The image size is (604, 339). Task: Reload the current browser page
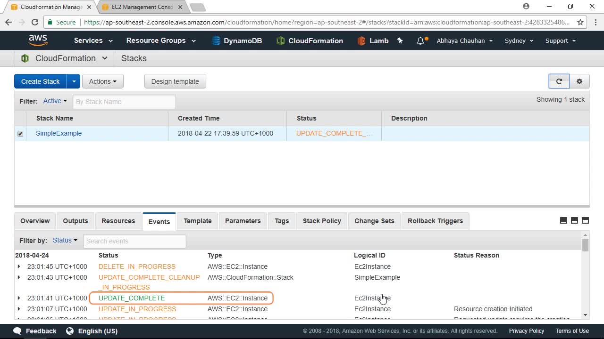click(x=34, y=22)
